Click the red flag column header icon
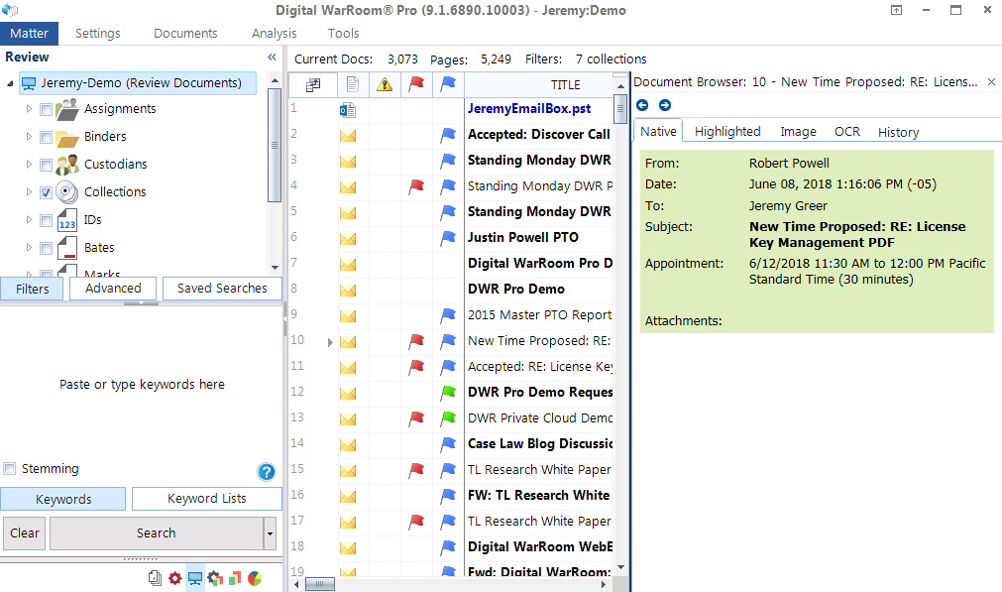The width and height of the screenshot is (1002, 592). (416, 84)
